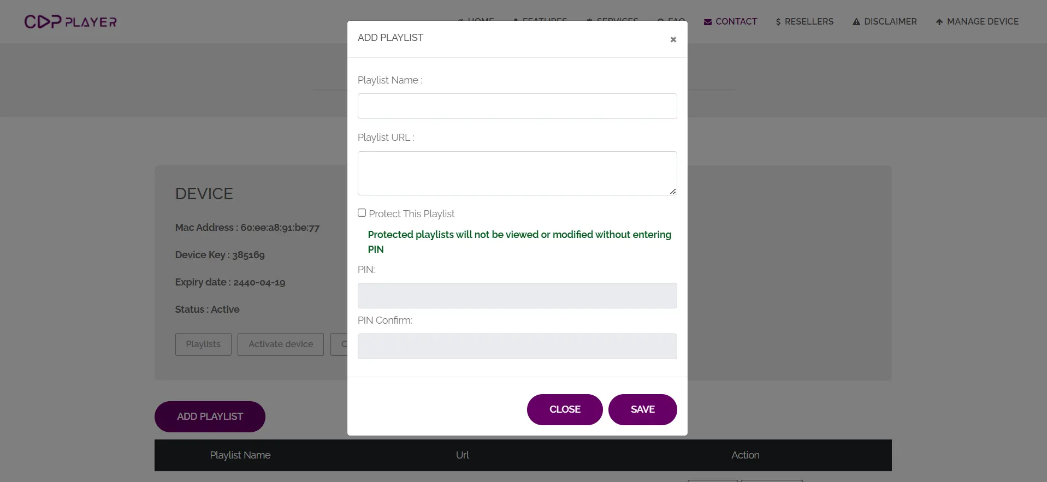The height and width of the screenshot is (482, 1047).
Task: Click the PIN Confirm field
Action: (517, 346)
